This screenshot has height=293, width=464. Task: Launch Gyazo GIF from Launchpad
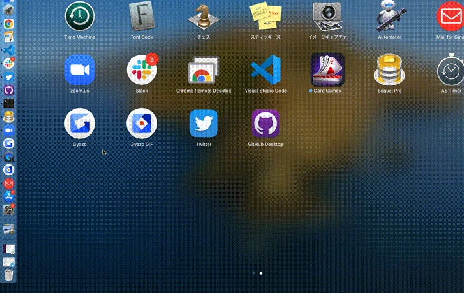[142, 123]
